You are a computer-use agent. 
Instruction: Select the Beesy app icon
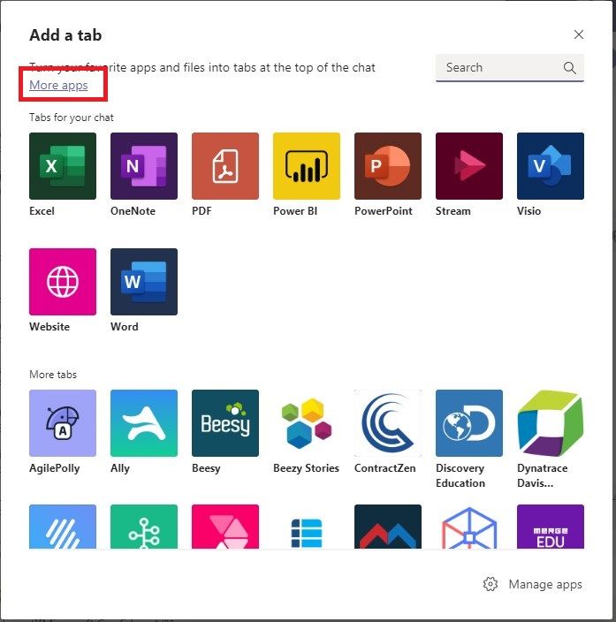[225, 423]
